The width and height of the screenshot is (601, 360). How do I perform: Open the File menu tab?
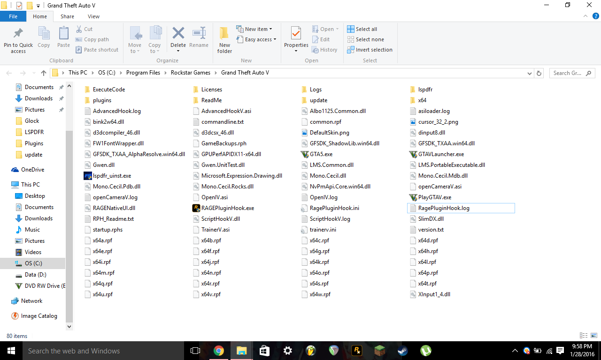click(x=13, y=16)
